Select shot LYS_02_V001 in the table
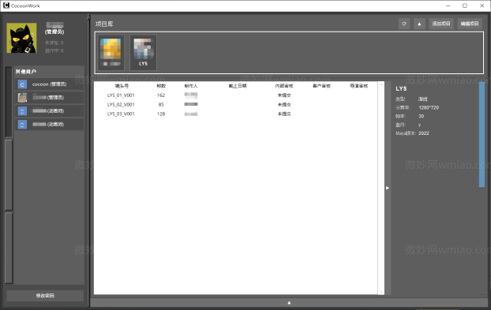 [x=121, y=104]
